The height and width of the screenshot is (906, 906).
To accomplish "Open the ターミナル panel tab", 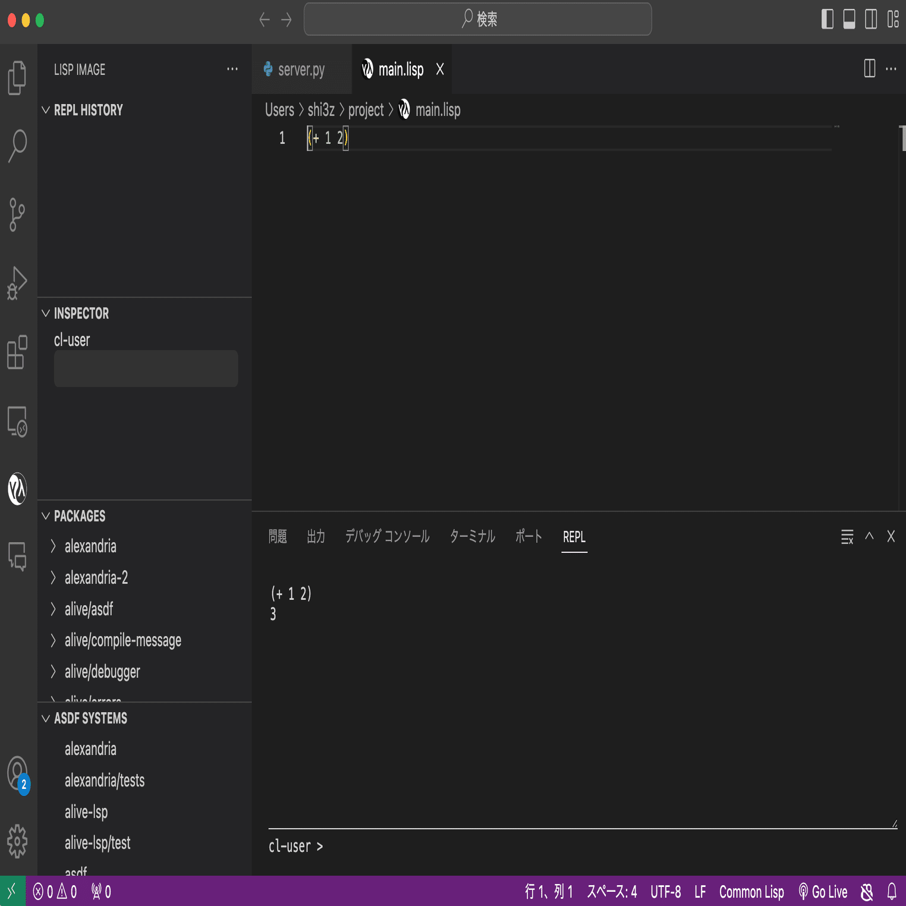I will click(x=472, y=537).
